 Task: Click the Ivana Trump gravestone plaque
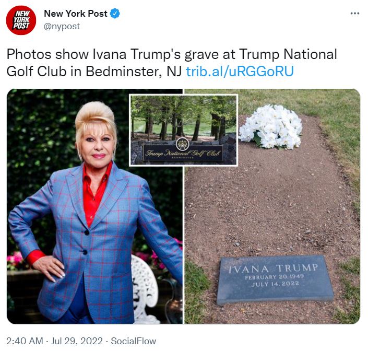pyautogui.click(x=275, y=279)
